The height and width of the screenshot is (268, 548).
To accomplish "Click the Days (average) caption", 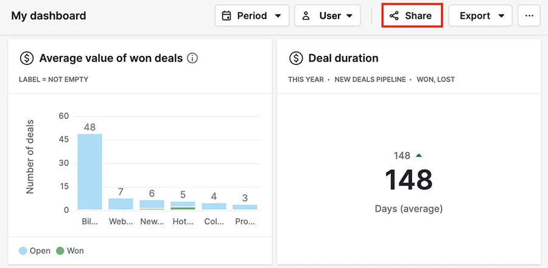I will click(409, 208).
